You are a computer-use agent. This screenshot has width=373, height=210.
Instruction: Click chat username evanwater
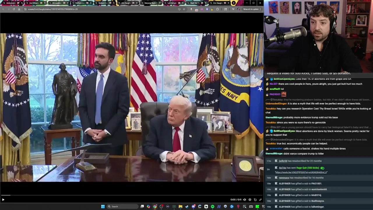276,148
